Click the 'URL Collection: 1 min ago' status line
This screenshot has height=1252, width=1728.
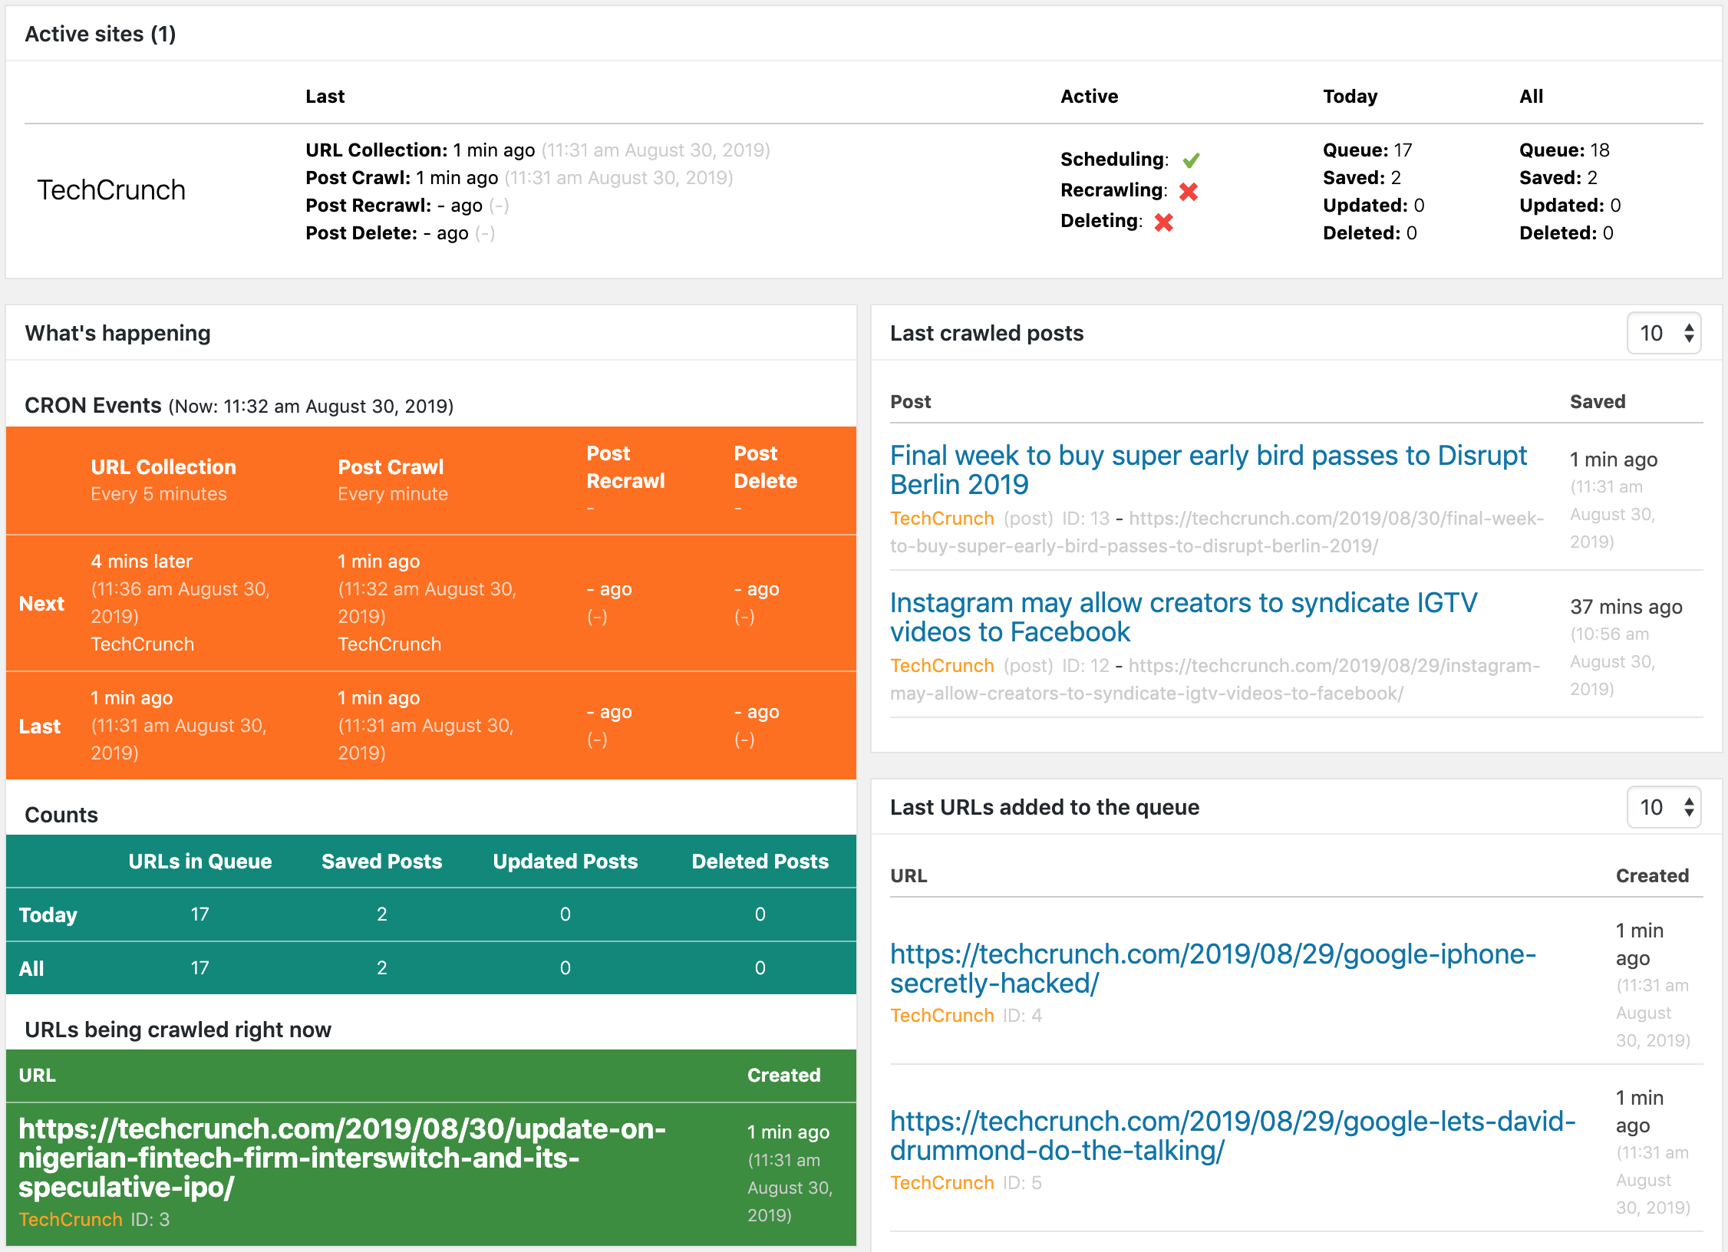click(538, 150)
